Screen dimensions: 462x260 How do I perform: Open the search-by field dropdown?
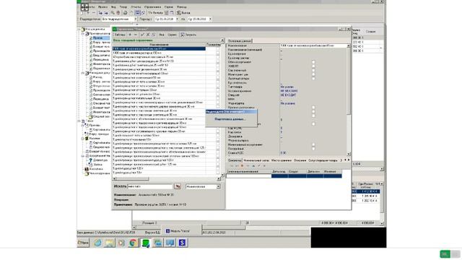click(218, 186)
